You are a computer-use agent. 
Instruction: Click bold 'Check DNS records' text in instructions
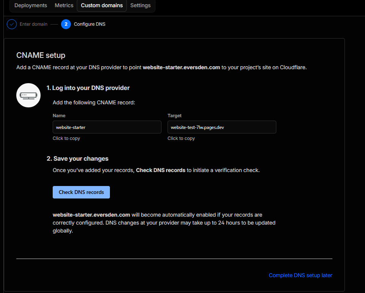(161, 170)
